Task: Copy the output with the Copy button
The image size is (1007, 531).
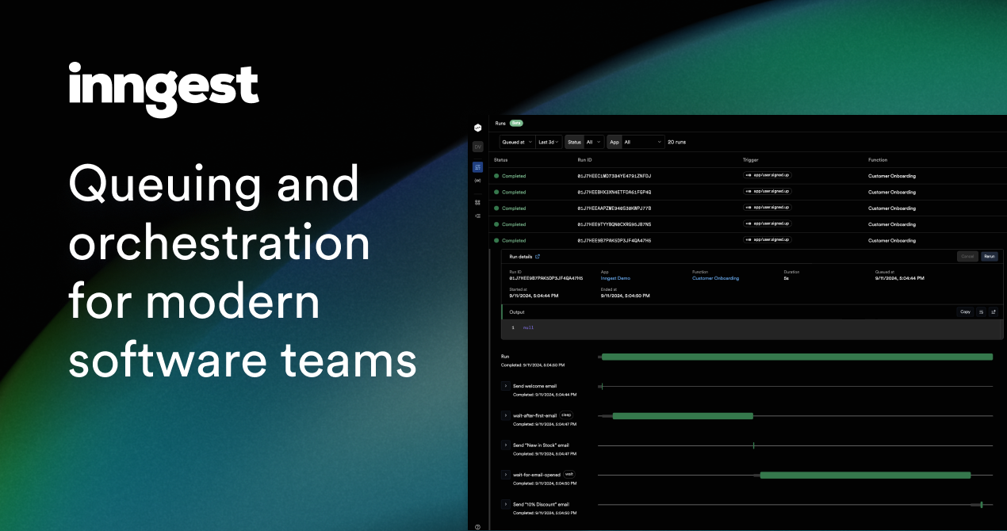Action: [x=965, y=311]
